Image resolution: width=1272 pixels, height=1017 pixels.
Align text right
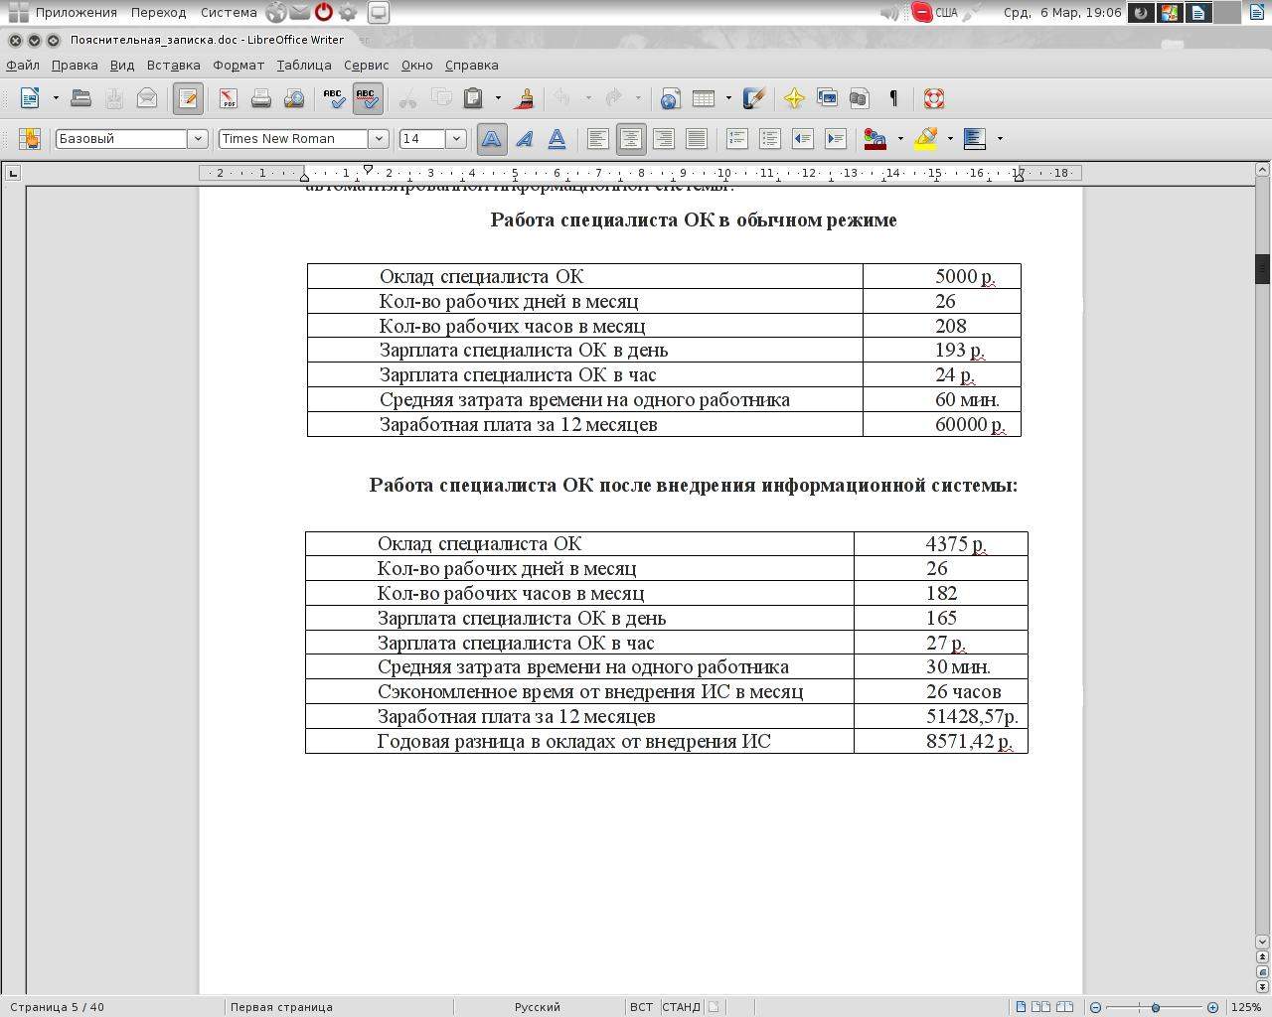(663, 139)
